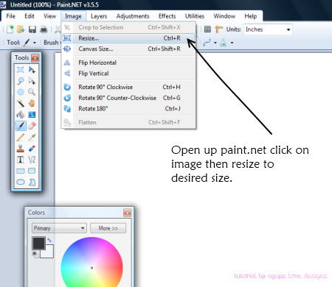
Task: Choose Resize... from the Image menu
Action: pyautogui.click(x=128, y=38)
